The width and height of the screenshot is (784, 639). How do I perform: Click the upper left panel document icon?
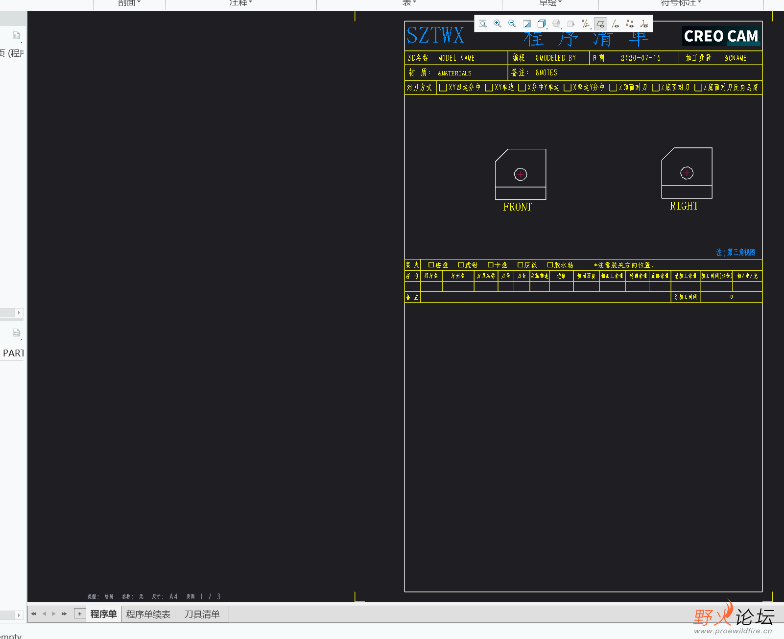[x=17, y=36]
